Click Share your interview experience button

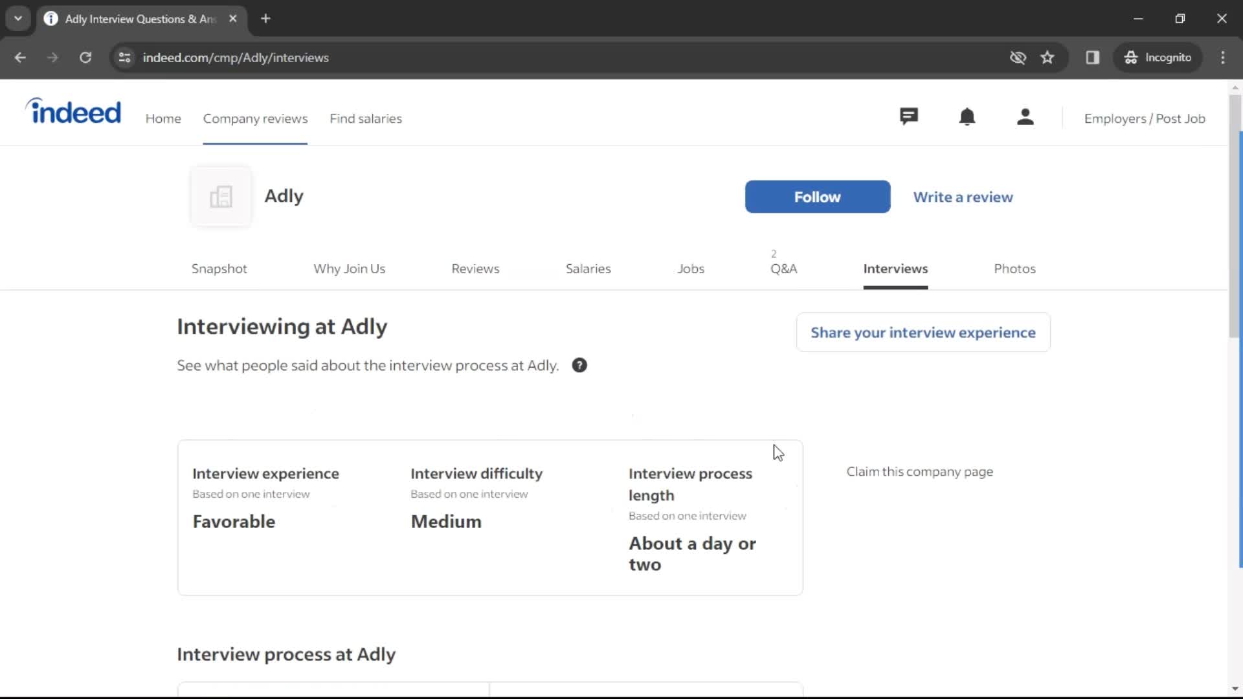[923, 332]
